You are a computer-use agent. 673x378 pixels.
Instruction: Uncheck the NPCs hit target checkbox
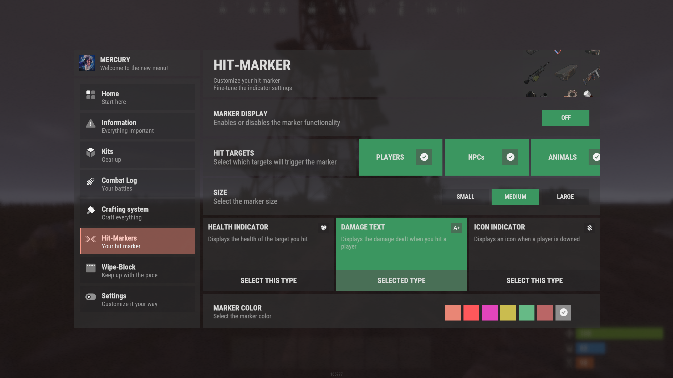pos(510,157)
